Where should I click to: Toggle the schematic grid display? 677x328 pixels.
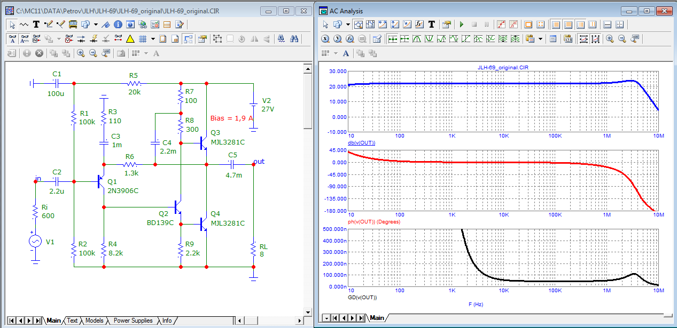[143, 38]
